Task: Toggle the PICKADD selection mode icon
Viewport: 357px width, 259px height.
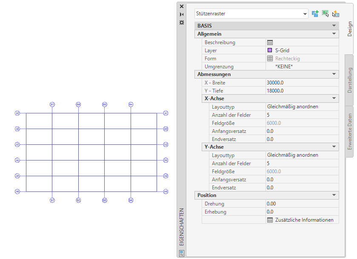Action: (x=315, y=14)
